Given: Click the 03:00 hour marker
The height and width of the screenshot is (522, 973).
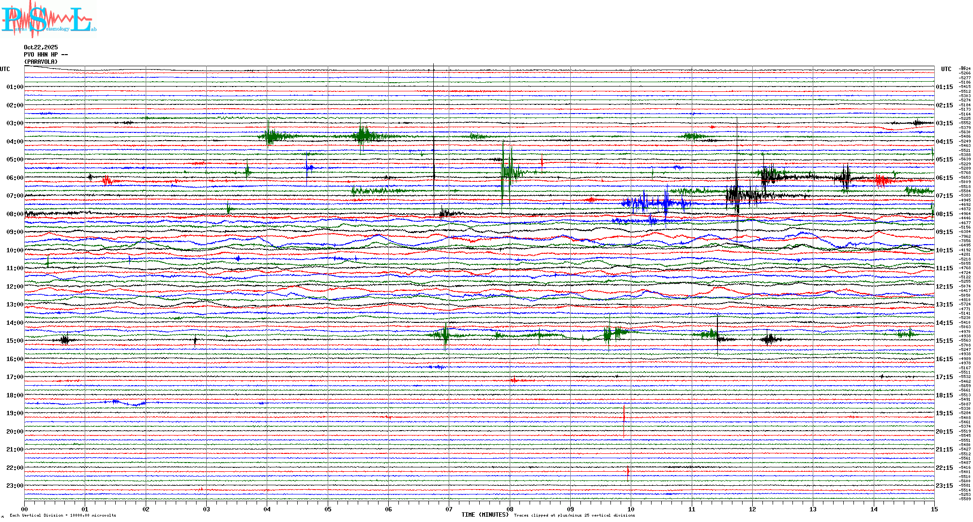Looking at the screenshot, I should click(15, 123).
